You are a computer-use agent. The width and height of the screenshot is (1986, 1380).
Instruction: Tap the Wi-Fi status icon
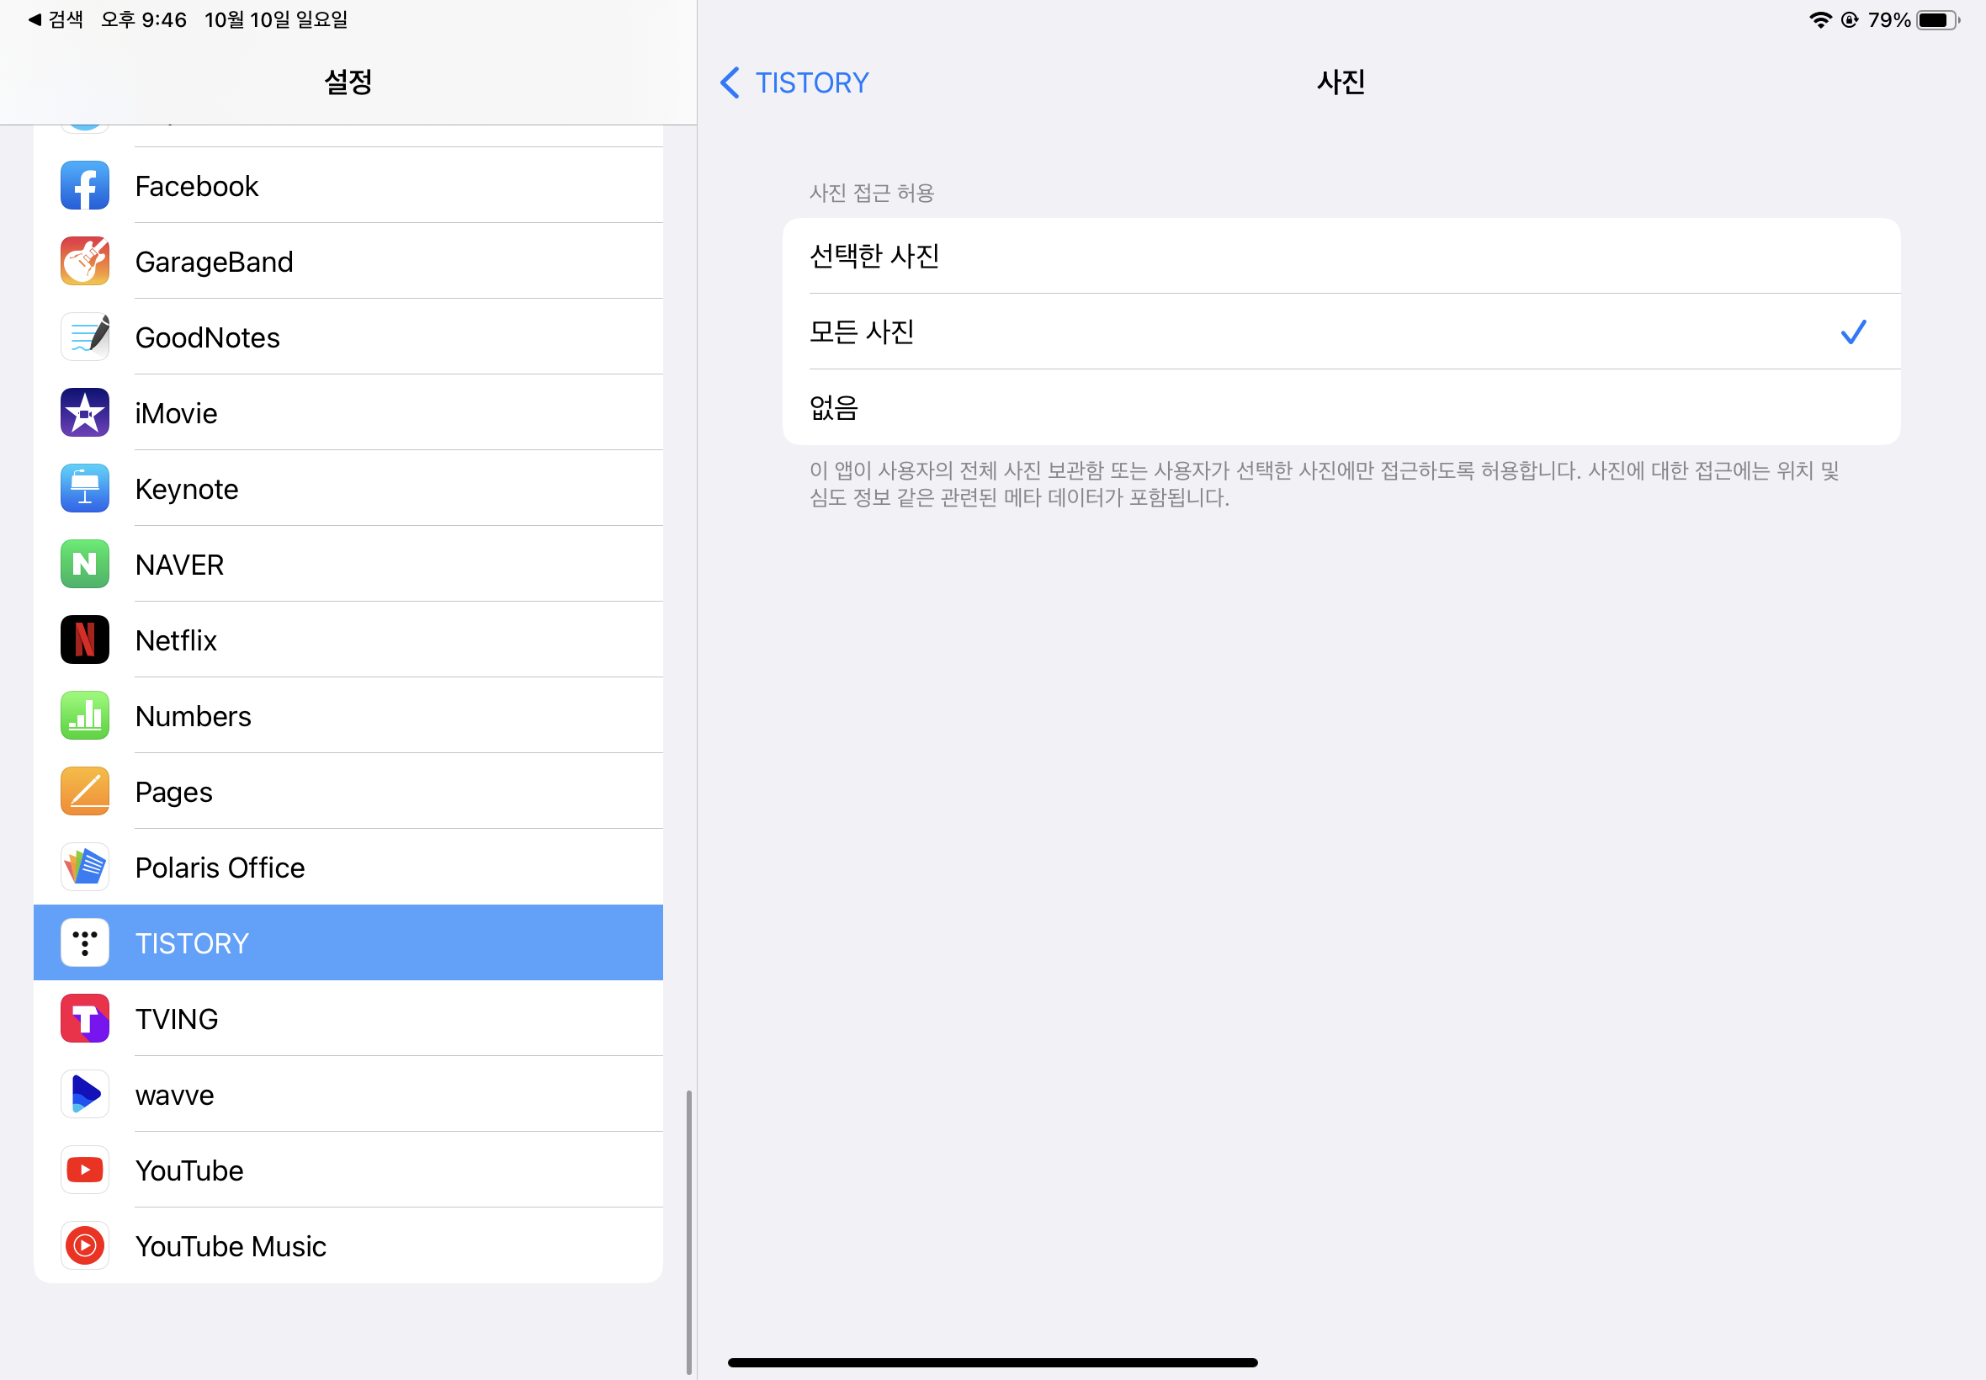[x=1820, y=20]
